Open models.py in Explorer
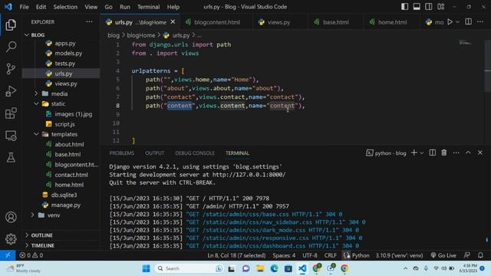This screenshot has width=491, height=276. coord(68,53)
